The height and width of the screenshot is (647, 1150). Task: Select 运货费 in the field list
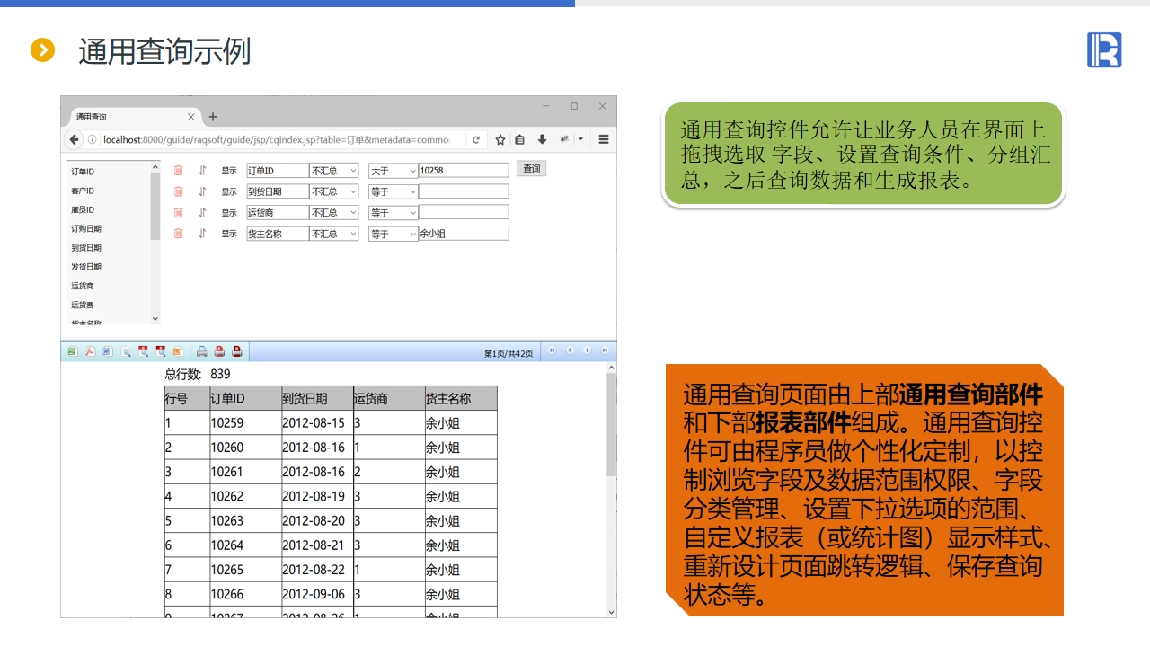pyautogui.click(x=83, y=305)
